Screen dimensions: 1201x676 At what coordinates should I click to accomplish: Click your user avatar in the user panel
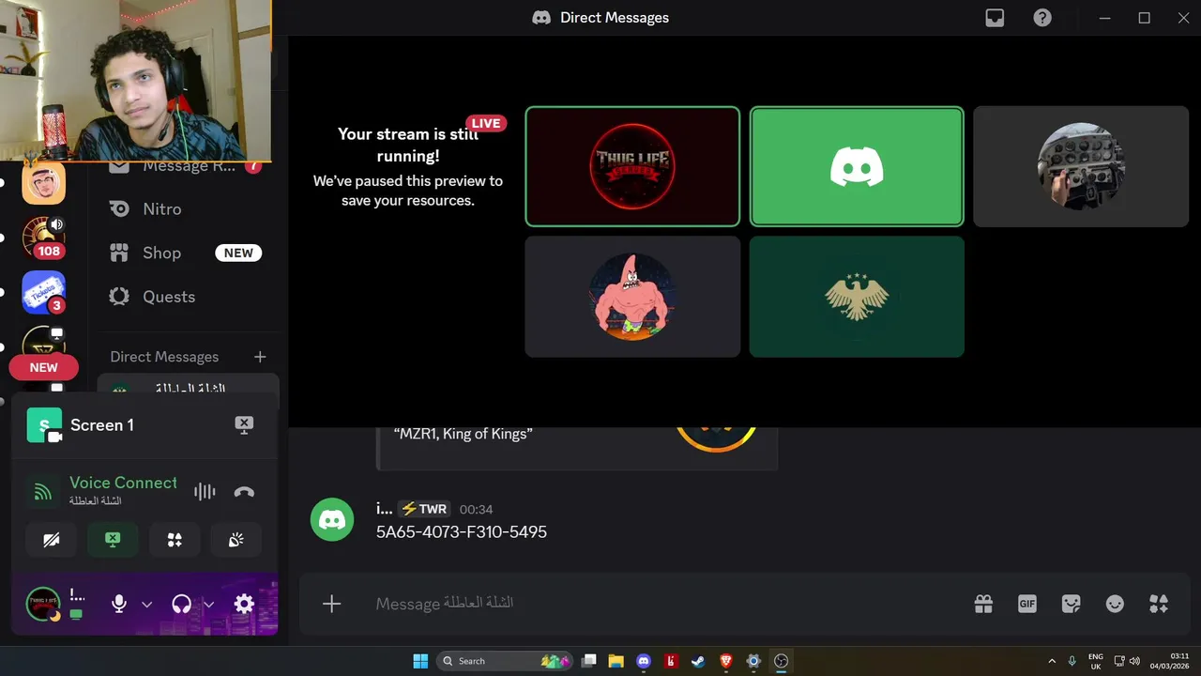(43, 604)
